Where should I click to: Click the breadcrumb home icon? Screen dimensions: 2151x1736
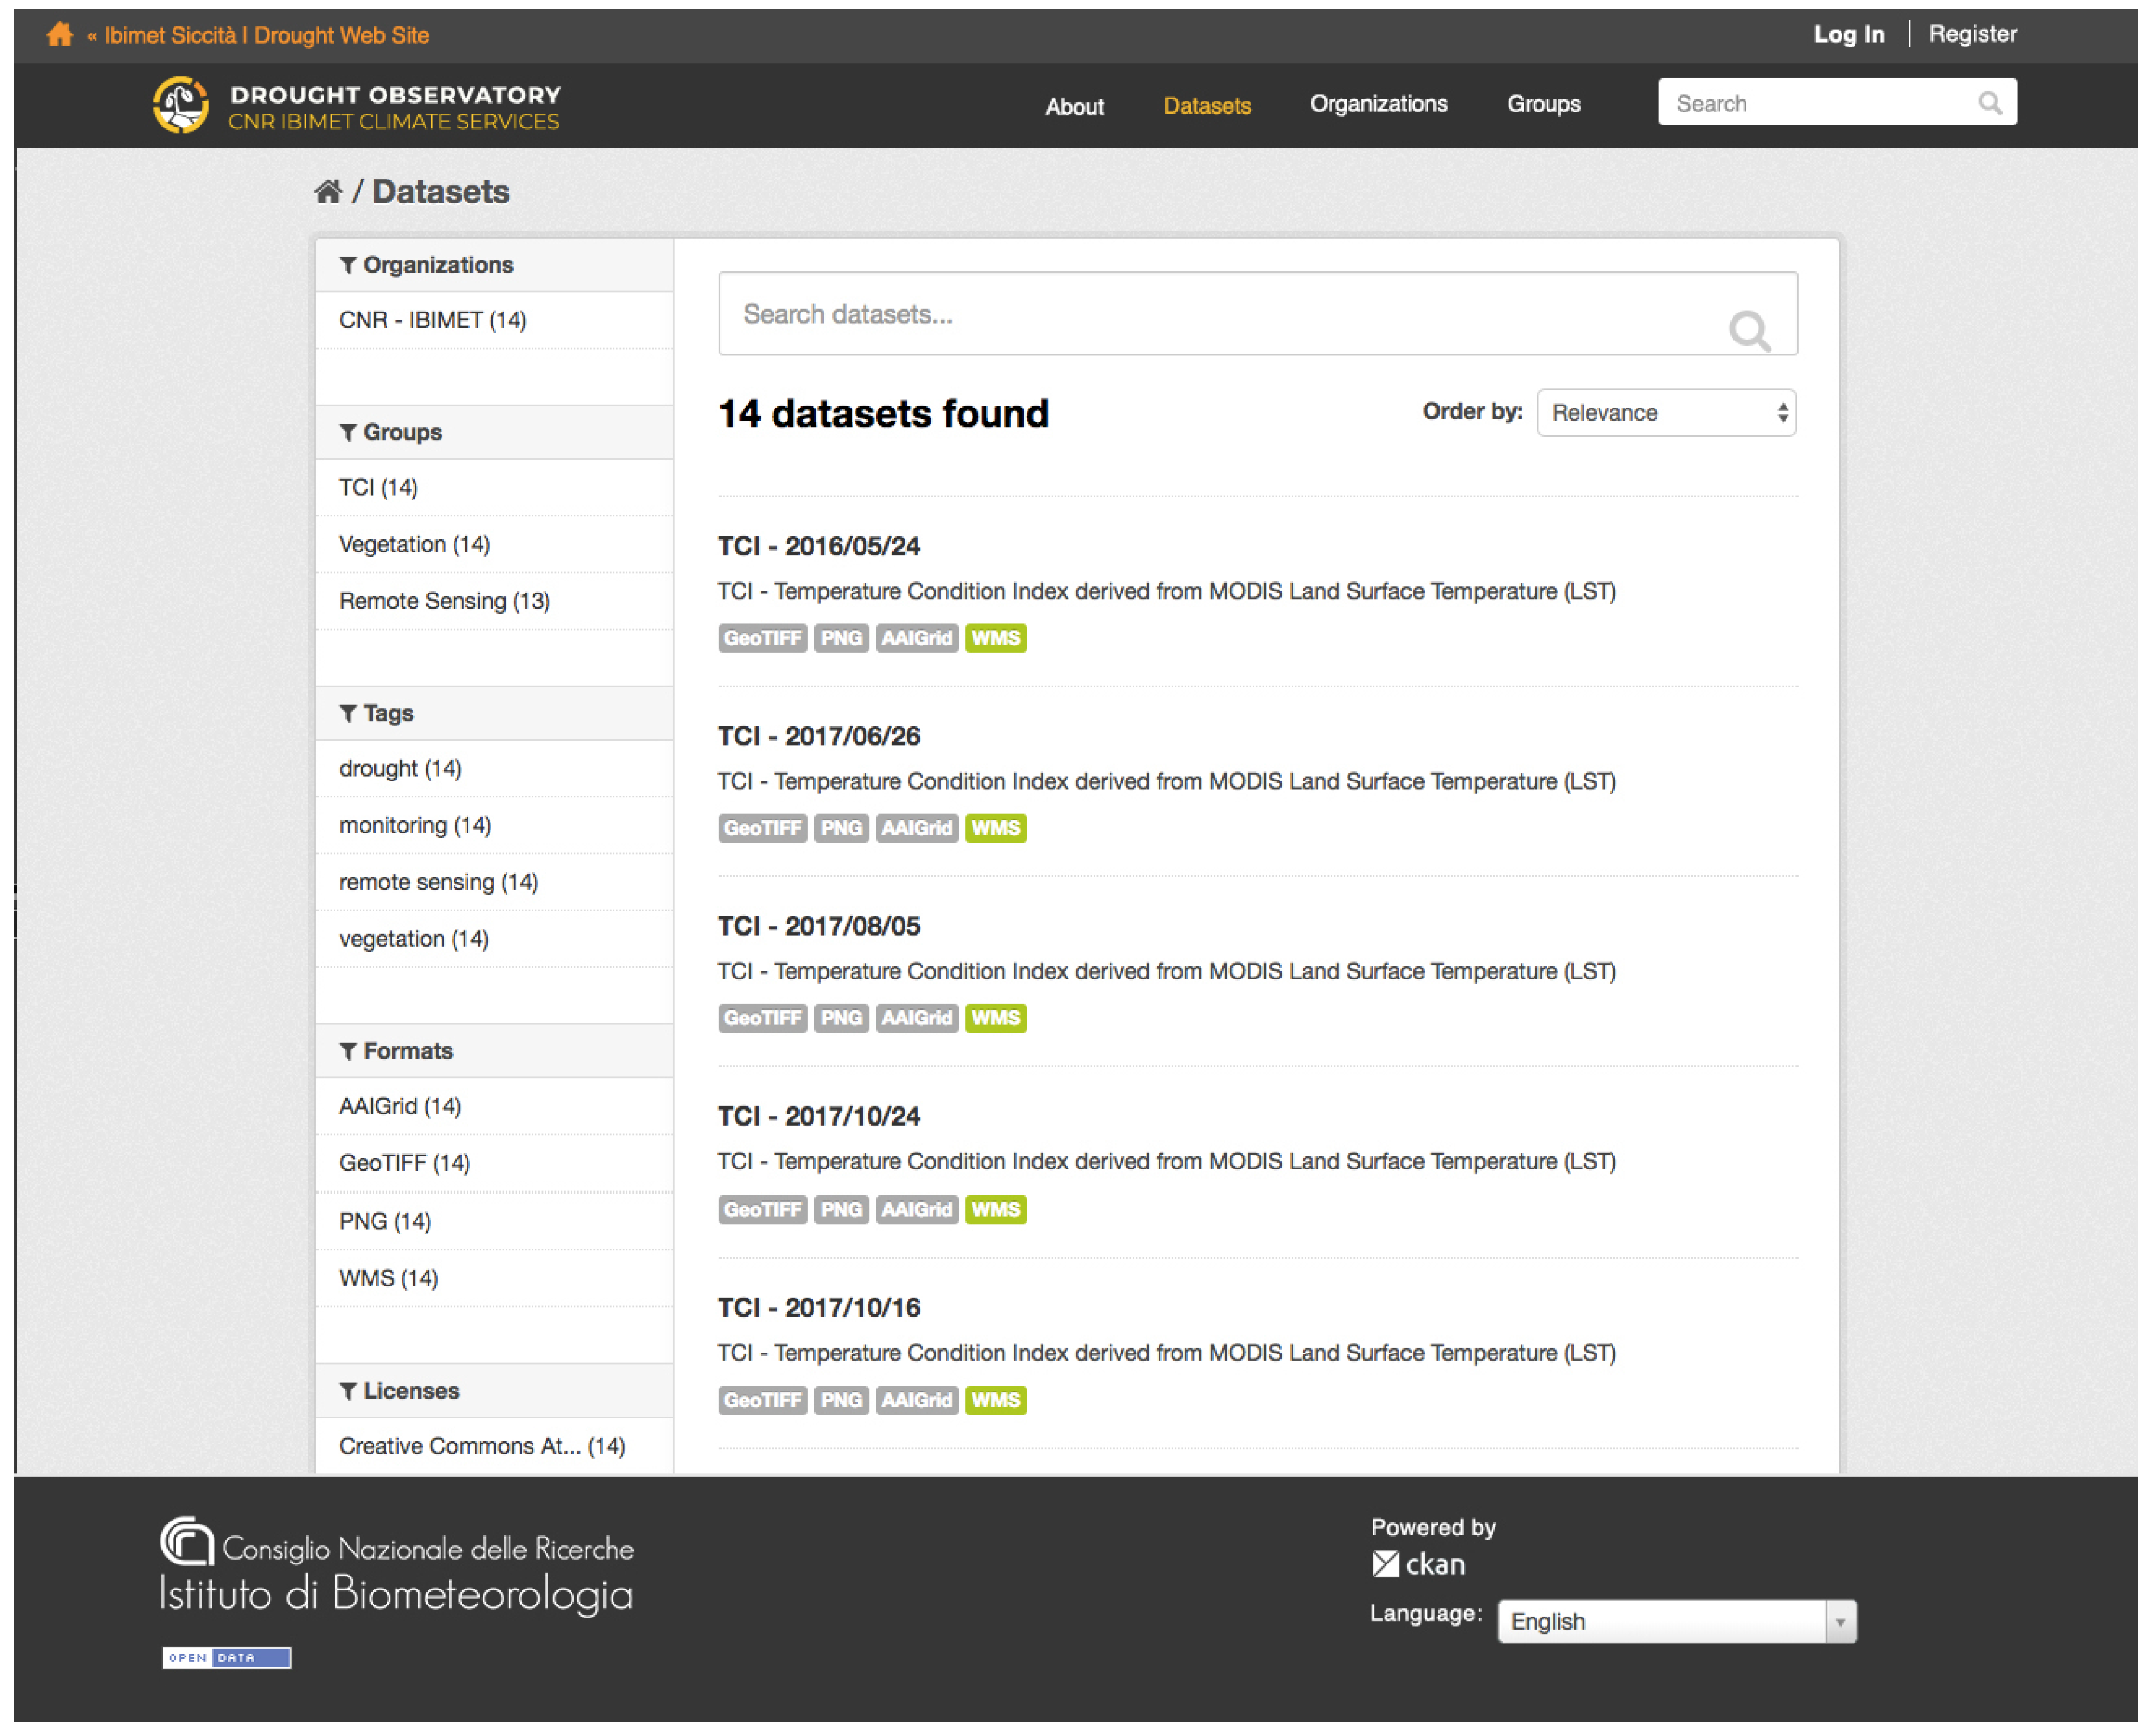pos(328,191)
